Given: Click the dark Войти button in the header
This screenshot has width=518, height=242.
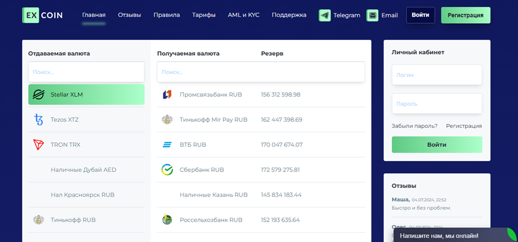Looking at the screenshot, I should click(x=420, y=15).
